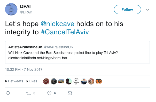
Task: Click the reply speech bubble icon
Action: [x=8, y=93]
